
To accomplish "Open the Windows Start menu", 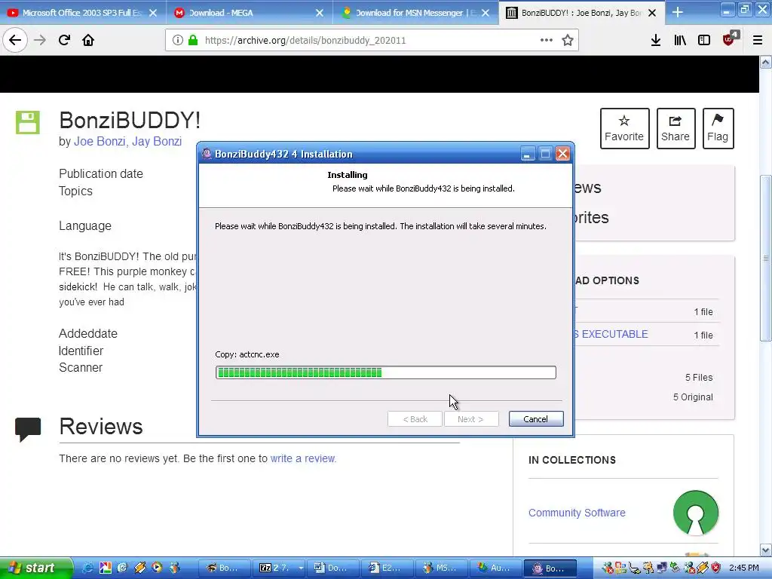I will (35, 568).
